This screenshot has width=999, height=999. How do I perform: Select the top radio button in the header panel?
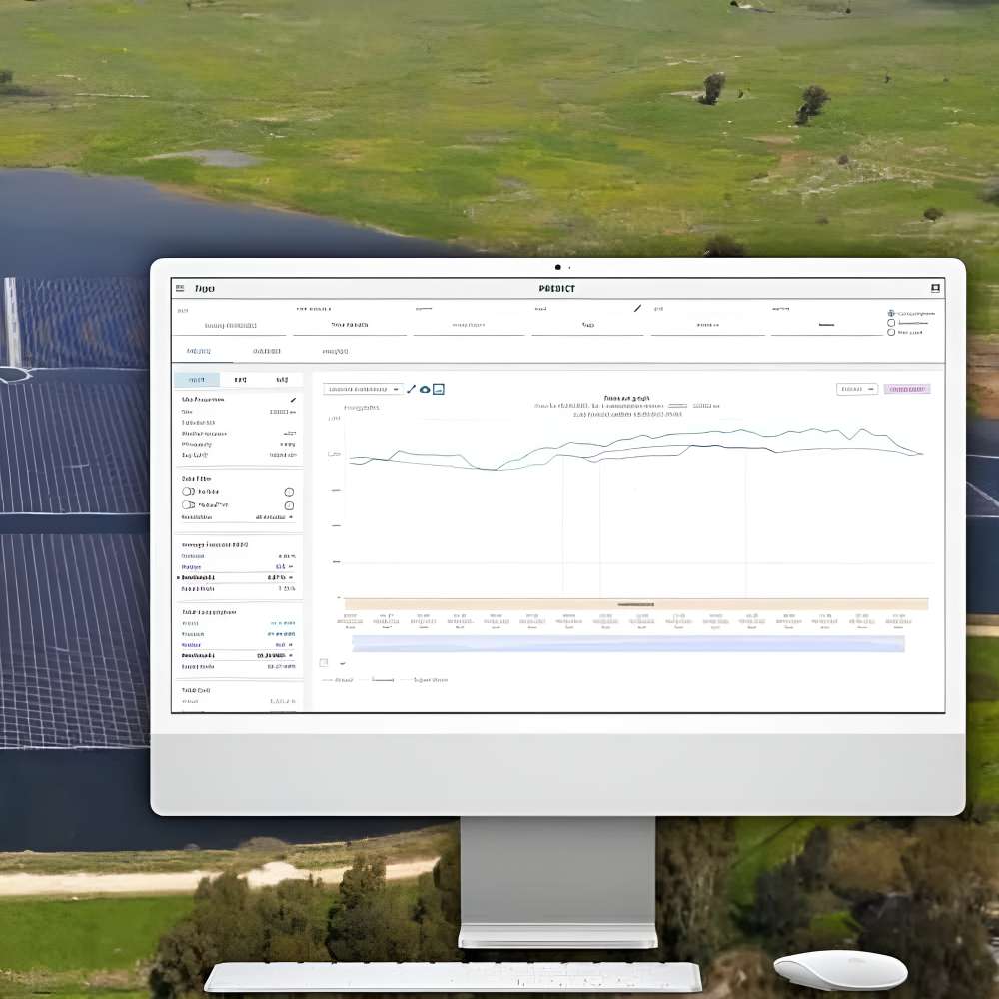point(892,323)
